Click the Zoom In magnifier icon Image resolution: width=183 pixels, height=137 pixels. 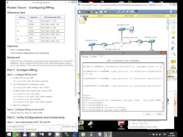click(119, 12)
